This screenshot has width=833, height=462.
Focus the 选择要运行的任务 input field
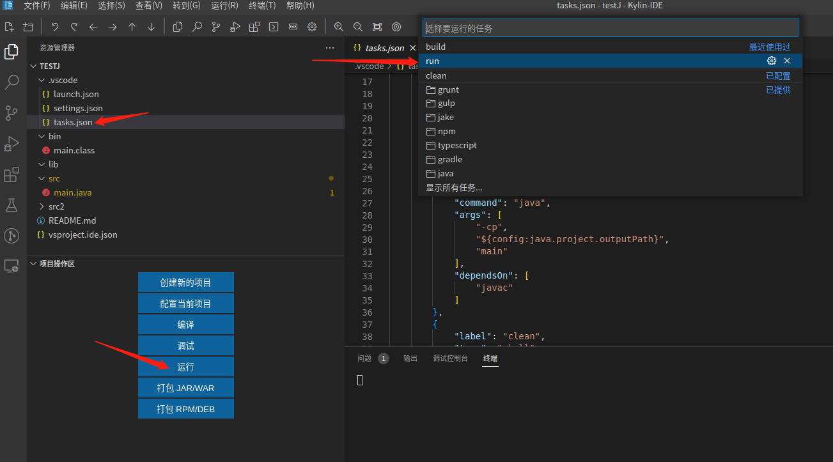pyautogui.click(x=611, y=28)
